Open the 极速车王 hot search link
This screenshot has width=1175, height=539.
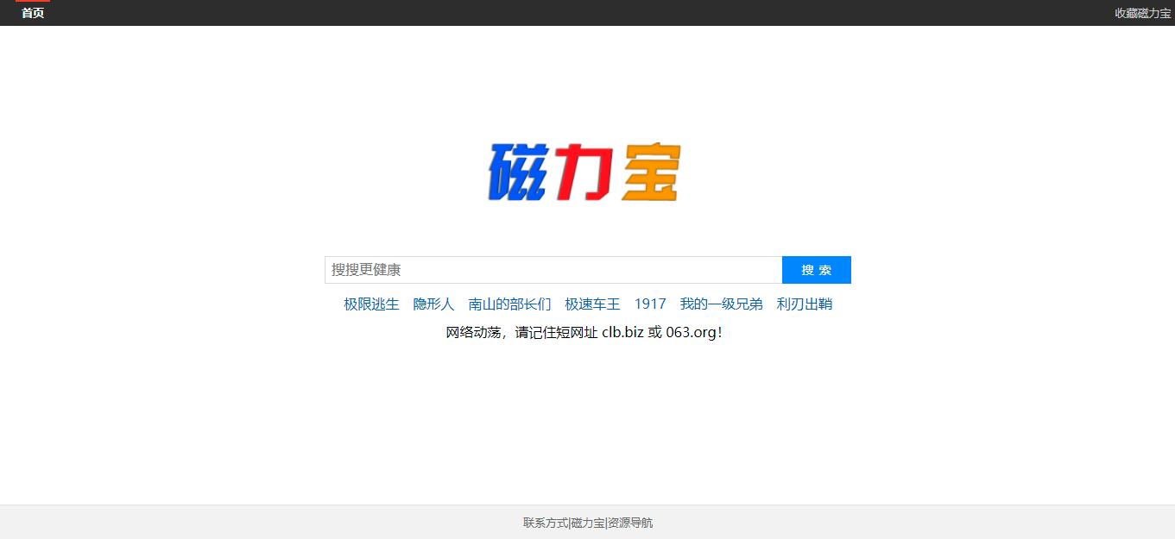coord(592,304)
